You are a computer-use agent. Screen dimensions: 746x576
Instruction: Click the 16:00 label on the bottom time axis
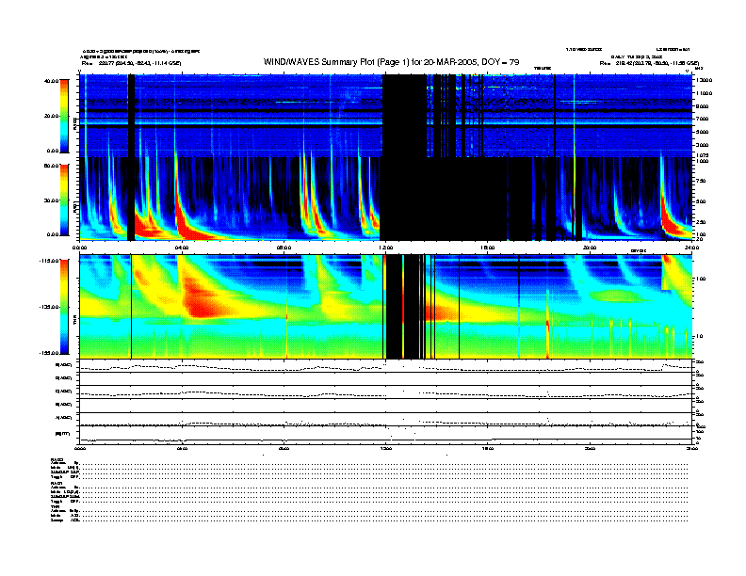pos(488,448)
